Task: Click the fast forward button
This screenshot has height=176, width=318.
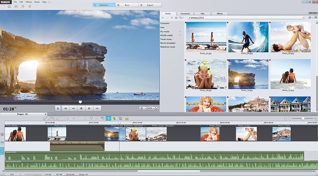Action: pos(97,108)
